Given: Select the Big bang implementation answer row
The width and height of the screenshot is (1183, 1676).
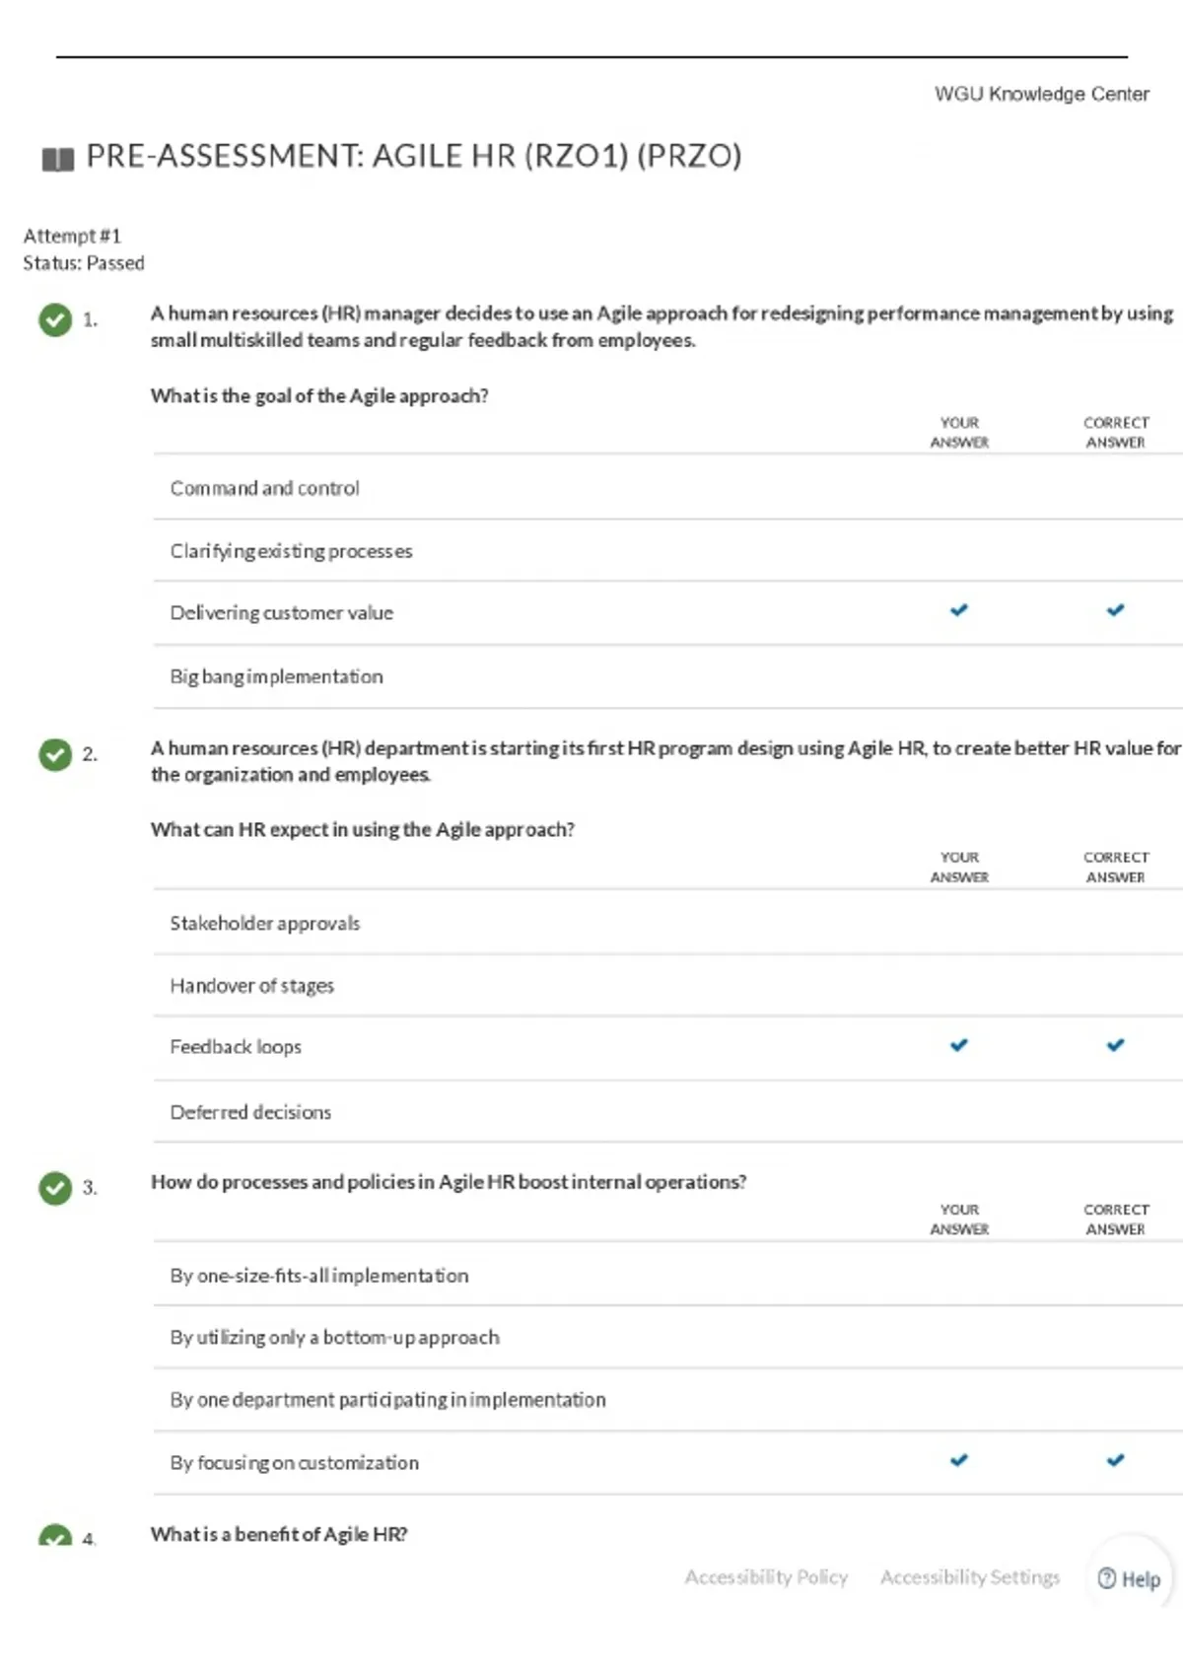Looking at the screenshot, I should click(667, 676).
